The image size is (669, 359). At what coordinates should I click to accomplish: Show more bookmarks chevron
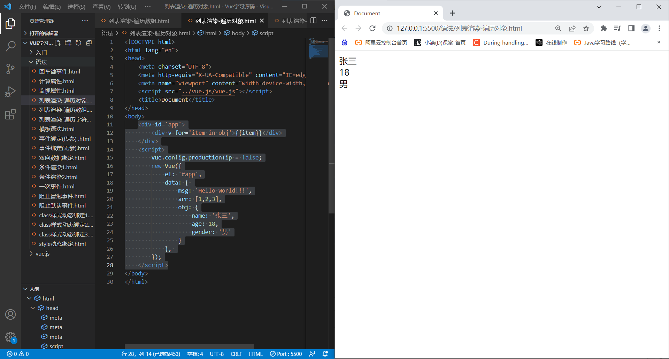659,42
